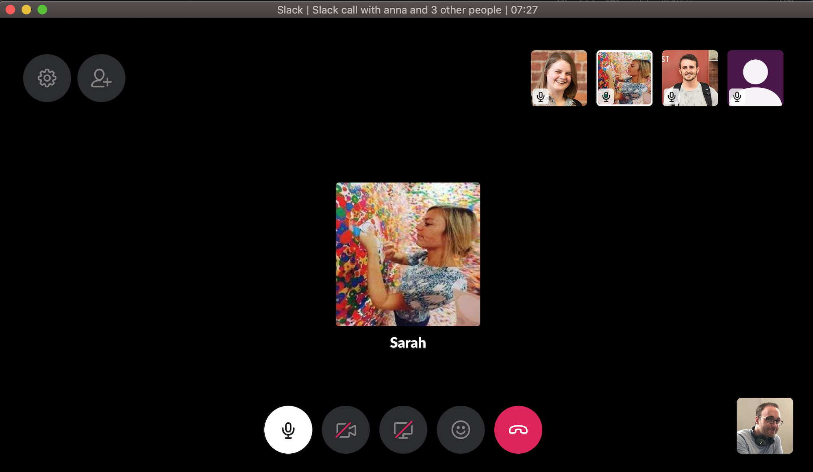Screen dimensions: 813x472
Task: Select the purple default avatar thumbnail
Action: pos(755,78)
